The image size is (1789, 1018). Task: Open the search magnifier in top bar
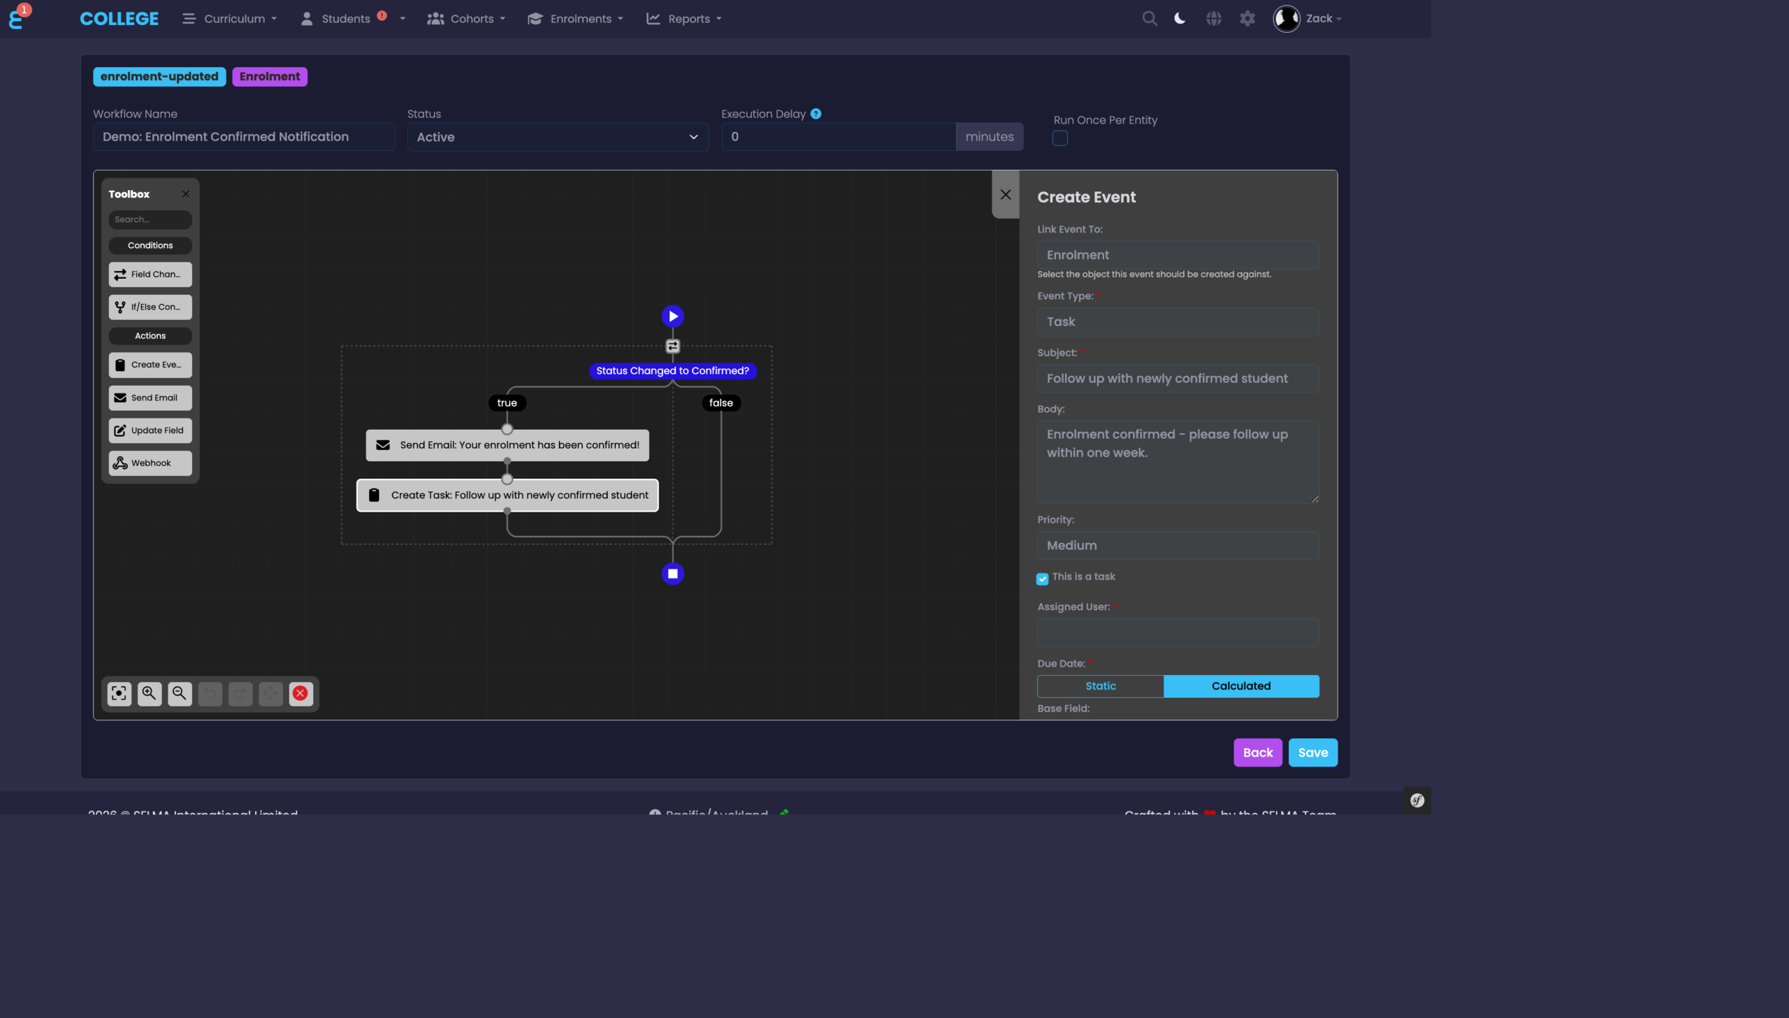[x=1150, y=19]
